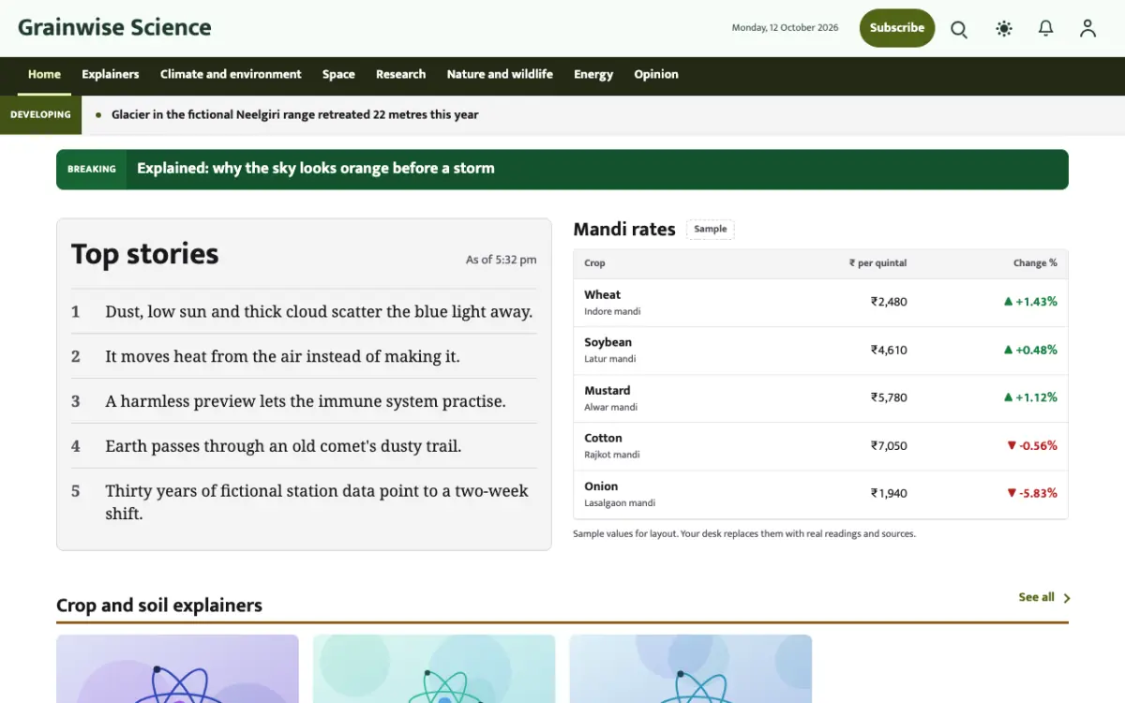Open top story 4 about comet's dusty trail
1125x703 pixels.
tap(283, 446)
